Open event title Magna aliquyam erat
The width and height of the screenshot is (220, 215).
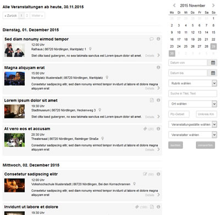click(24, 68)
